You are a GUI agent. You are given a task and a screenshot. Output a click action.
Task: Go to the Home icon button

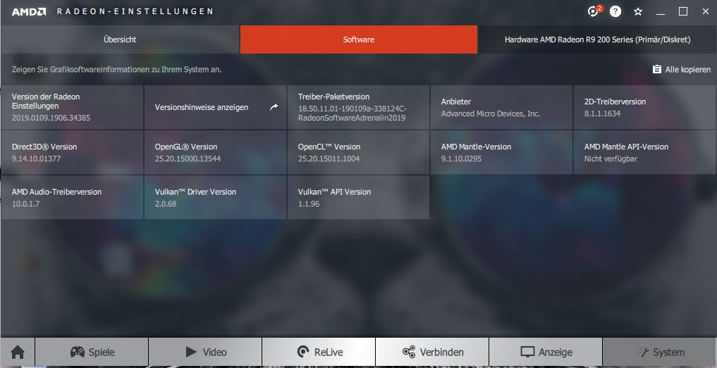[x=18, y=352]
